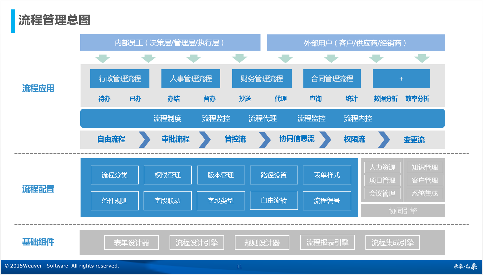This screenshot has width=483, height=275.
Task: Click the 数据分析 label
Action: pos(386,99)
